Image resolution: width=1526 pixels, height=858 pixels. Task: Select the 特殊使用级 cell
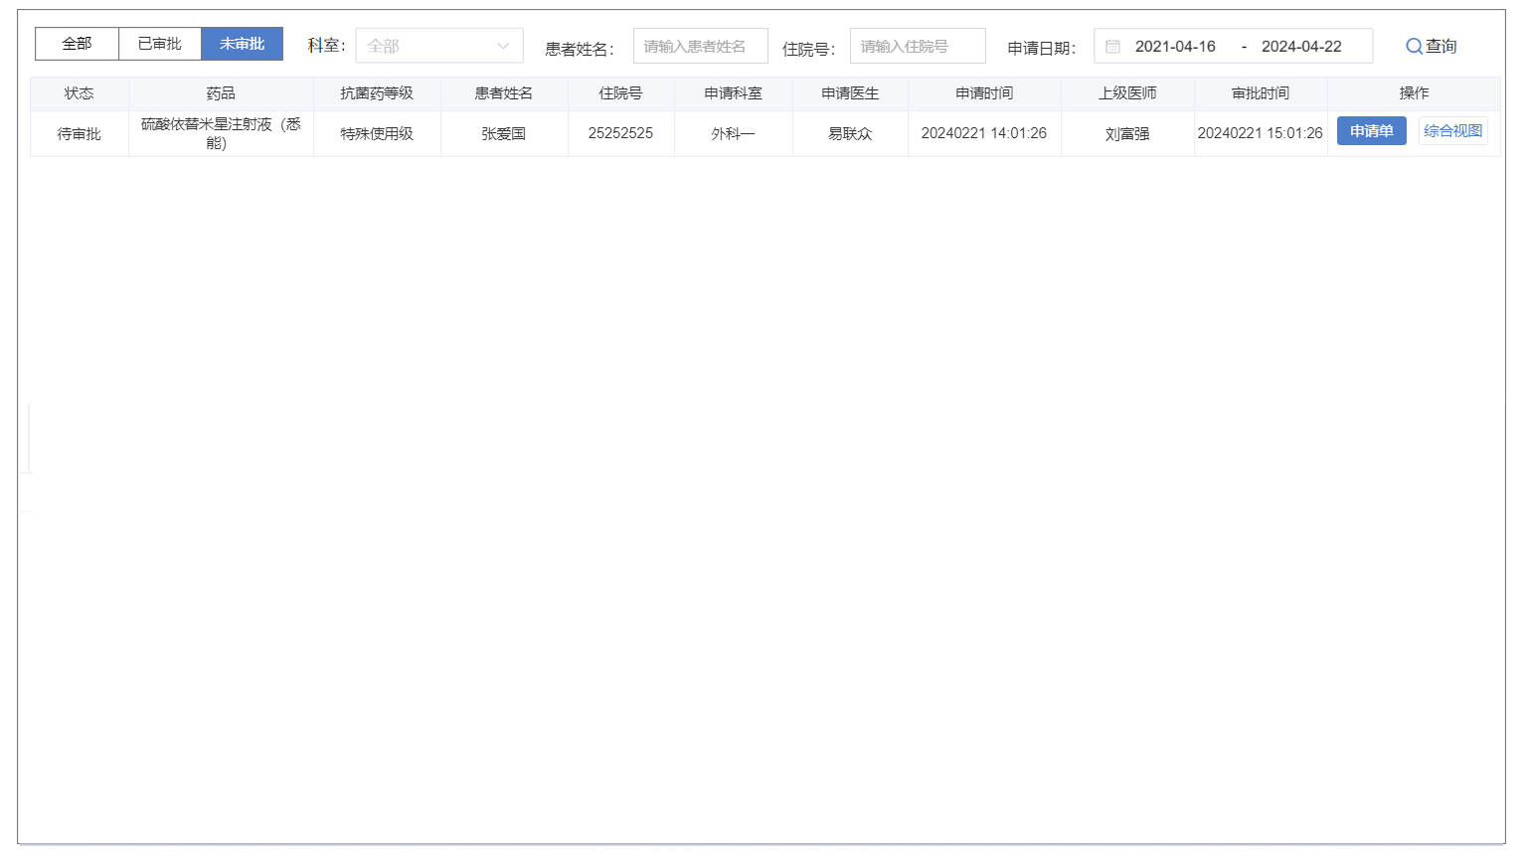click(x=377, y=133)
